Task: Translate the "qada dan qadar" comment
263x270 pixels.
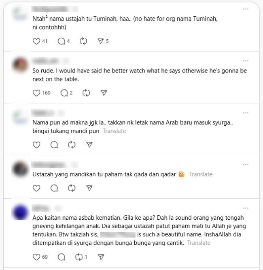Action: 201,174
